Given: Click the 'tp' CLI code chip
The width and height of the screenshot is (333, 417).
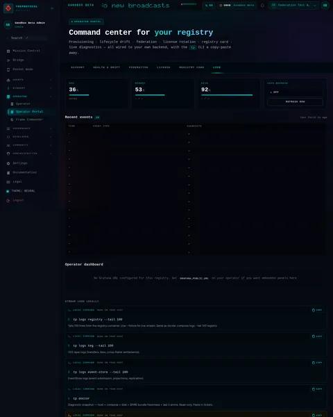Looking at the screenshot, I should click(193, 47).
